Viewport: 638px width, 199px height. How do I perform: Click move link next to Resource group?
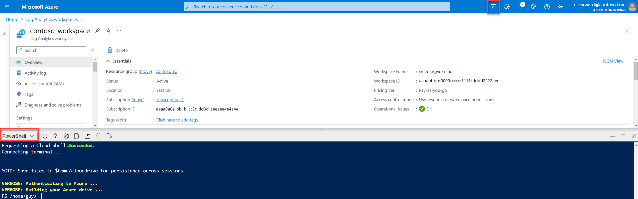coord(145,72)
